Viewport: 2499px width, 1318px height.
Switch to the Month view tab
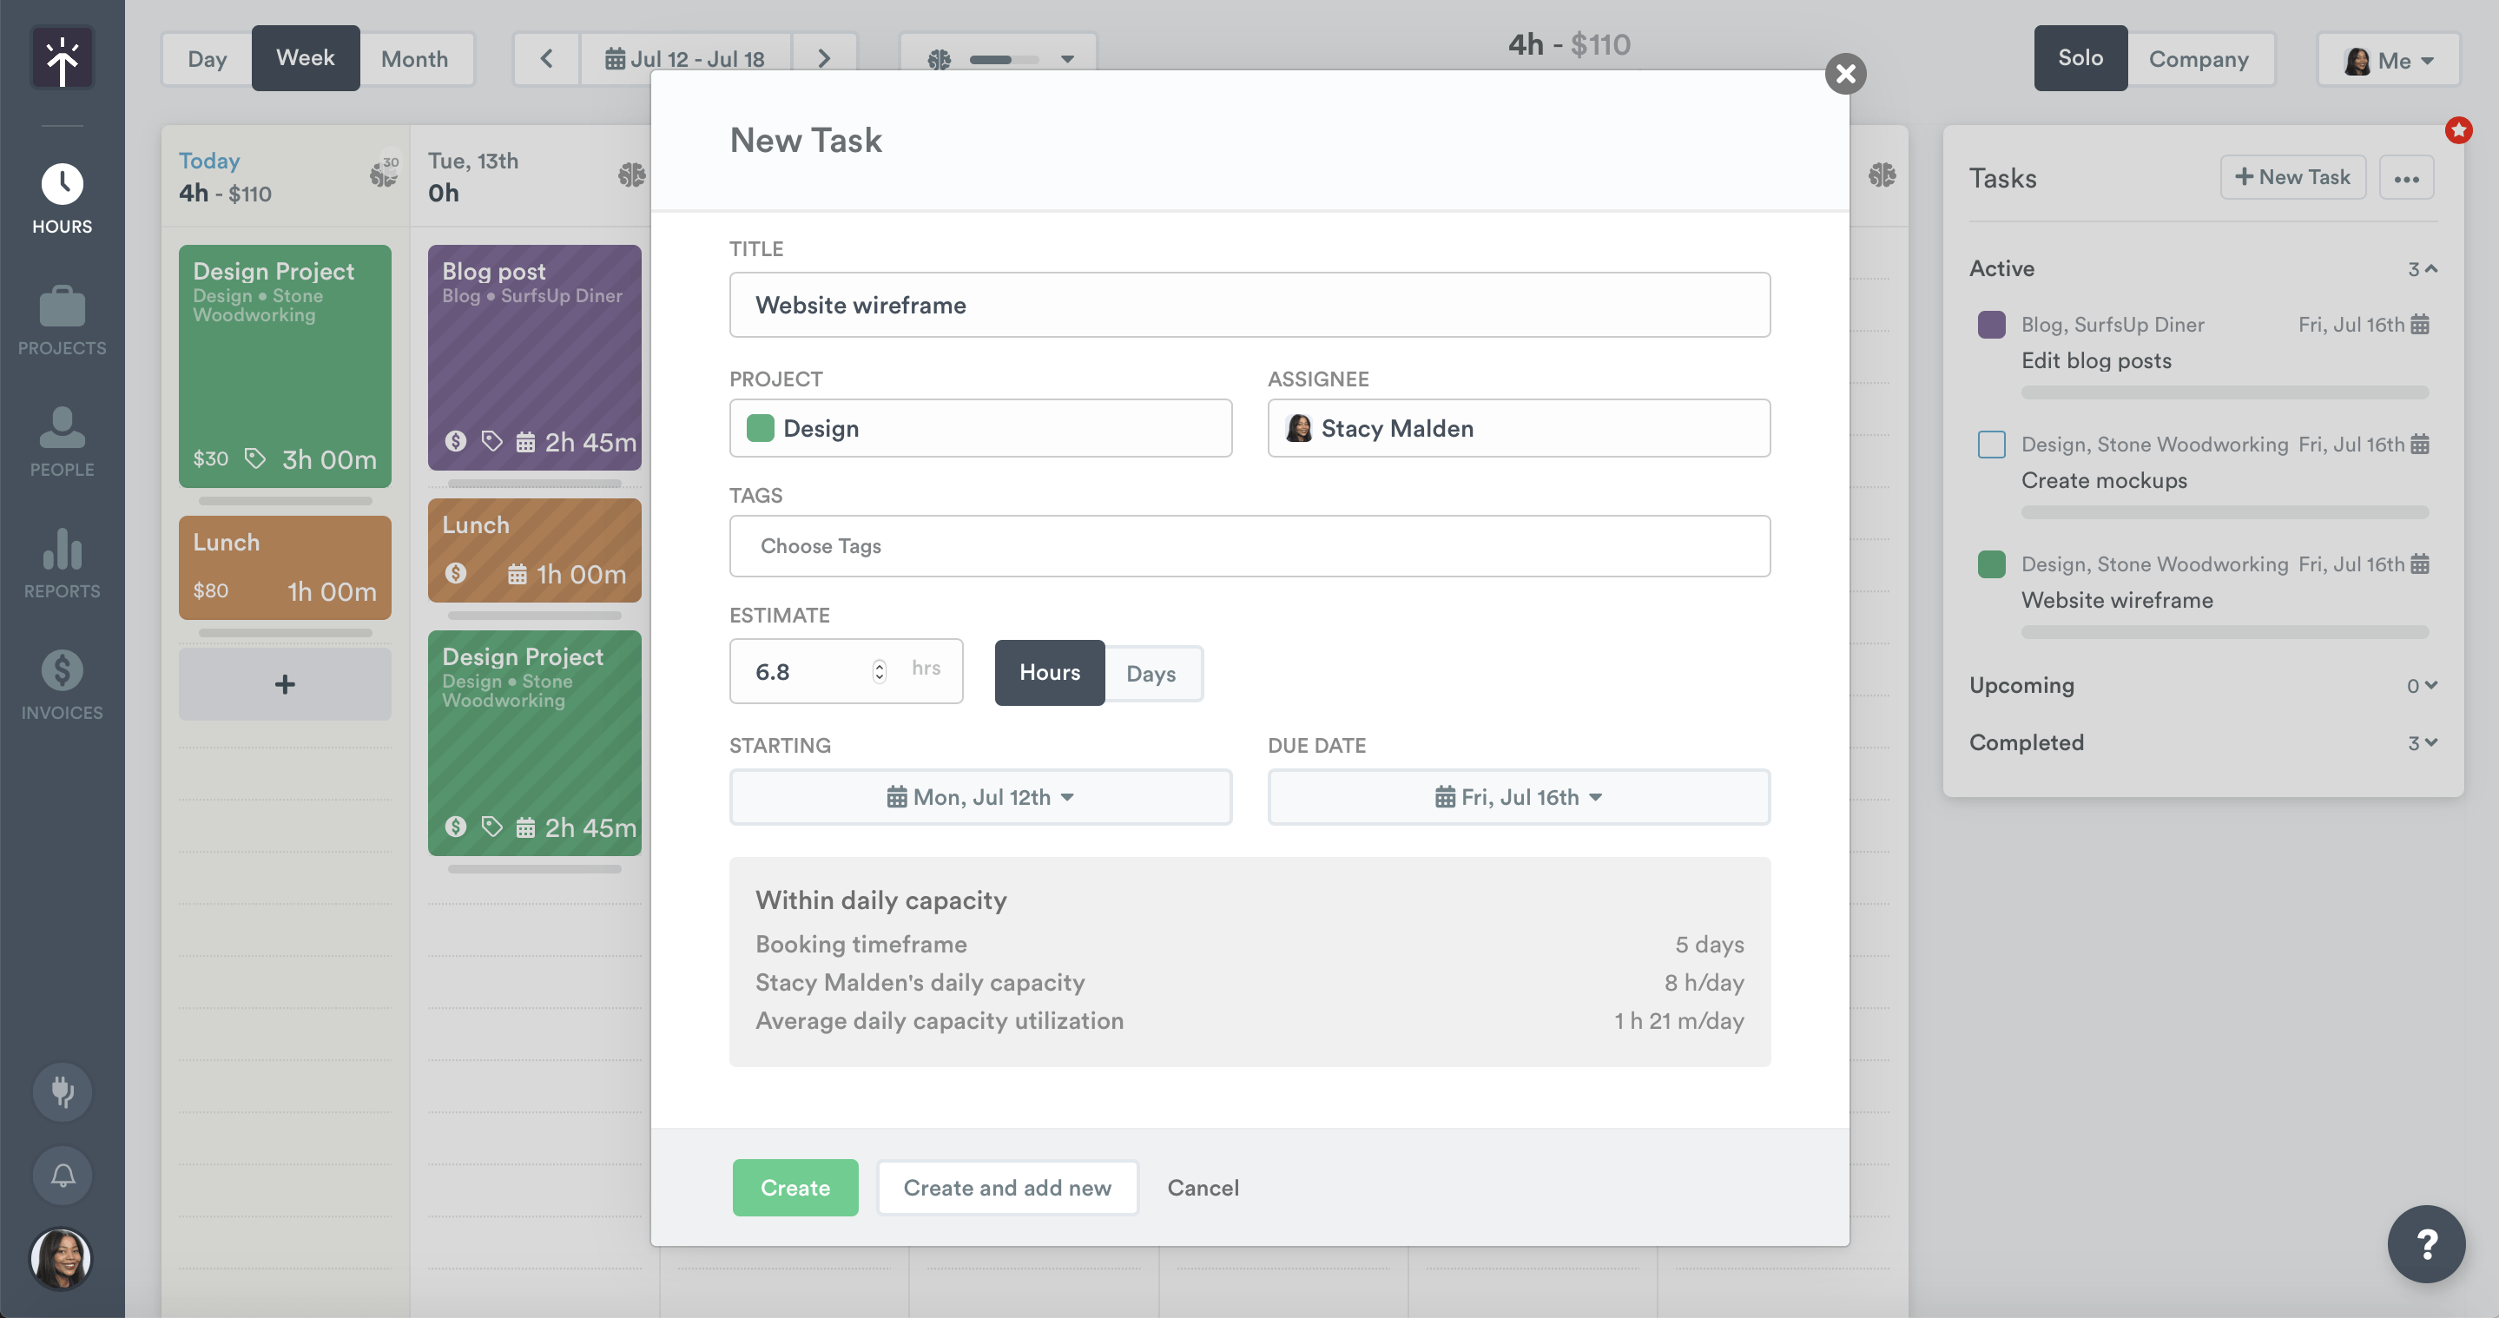point(414,58)
